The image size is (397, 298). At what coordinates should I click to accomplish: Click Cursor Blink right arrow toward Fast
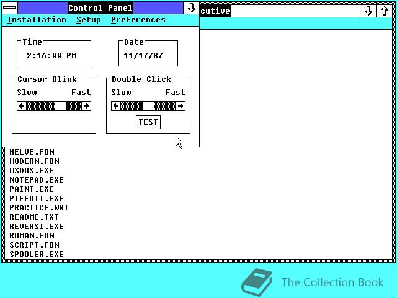(86, 106)
